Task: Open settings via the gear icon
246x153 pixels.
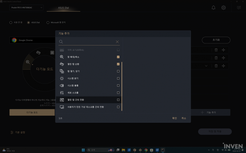Action: coord(223,8)
